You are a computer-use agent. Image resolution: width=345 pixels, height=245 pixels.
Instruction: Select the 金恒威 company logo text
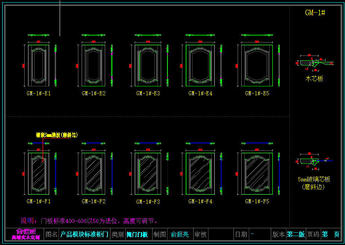tap(25, 232)
